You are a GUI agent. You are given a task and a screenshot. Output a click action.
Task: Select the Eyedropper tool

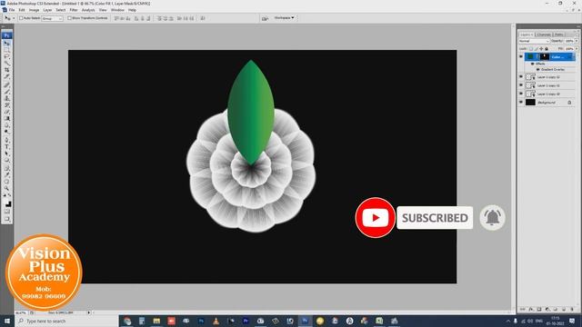point(7,175)
